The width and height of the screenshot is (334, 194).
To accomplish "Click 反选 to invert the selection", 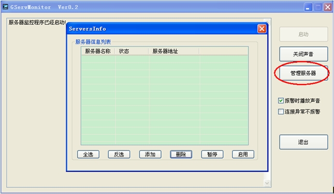I will coord(119,154).
